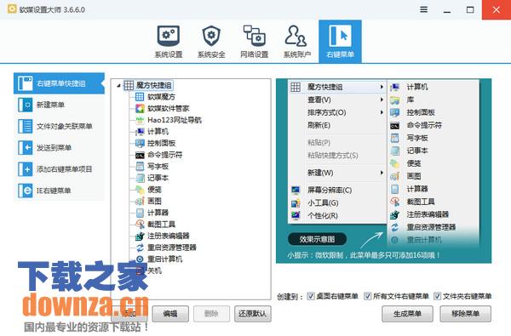Viewport: 511px width, 336px height.
Task: Click 个性化(R) icon in preview
Action: pyautogui.click(x=296, y=215)
